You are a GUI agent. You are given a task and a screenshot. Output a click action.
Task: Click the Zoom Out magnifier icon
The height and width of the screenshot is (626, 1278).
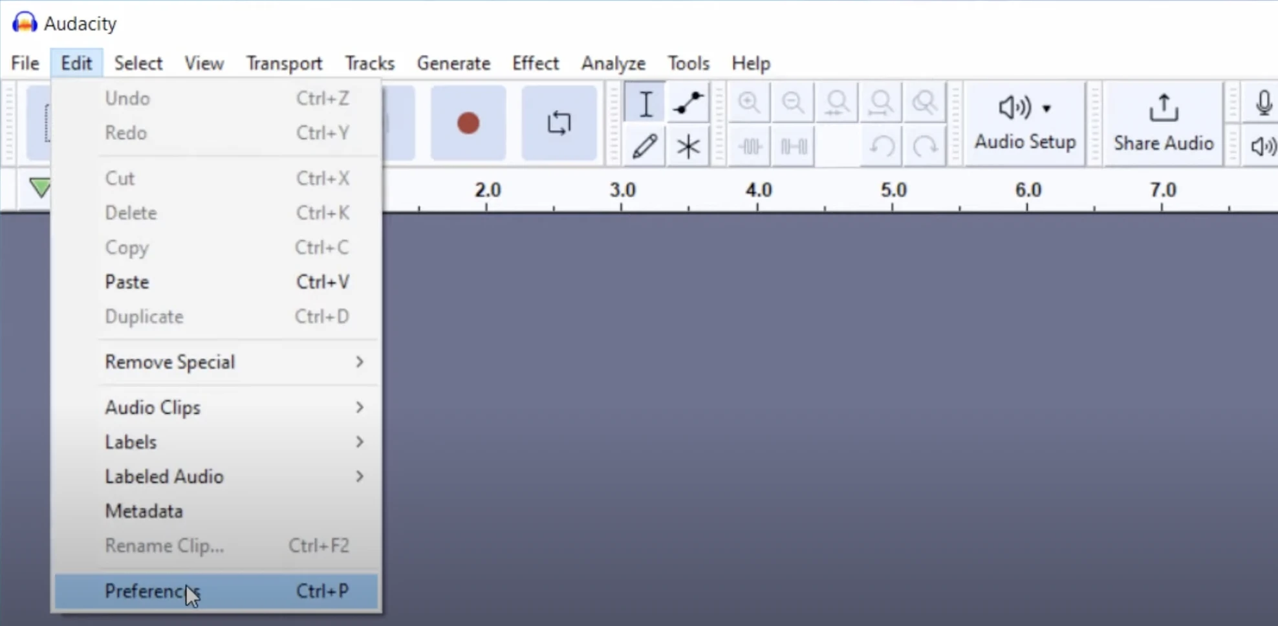click(x=793, y=103)
